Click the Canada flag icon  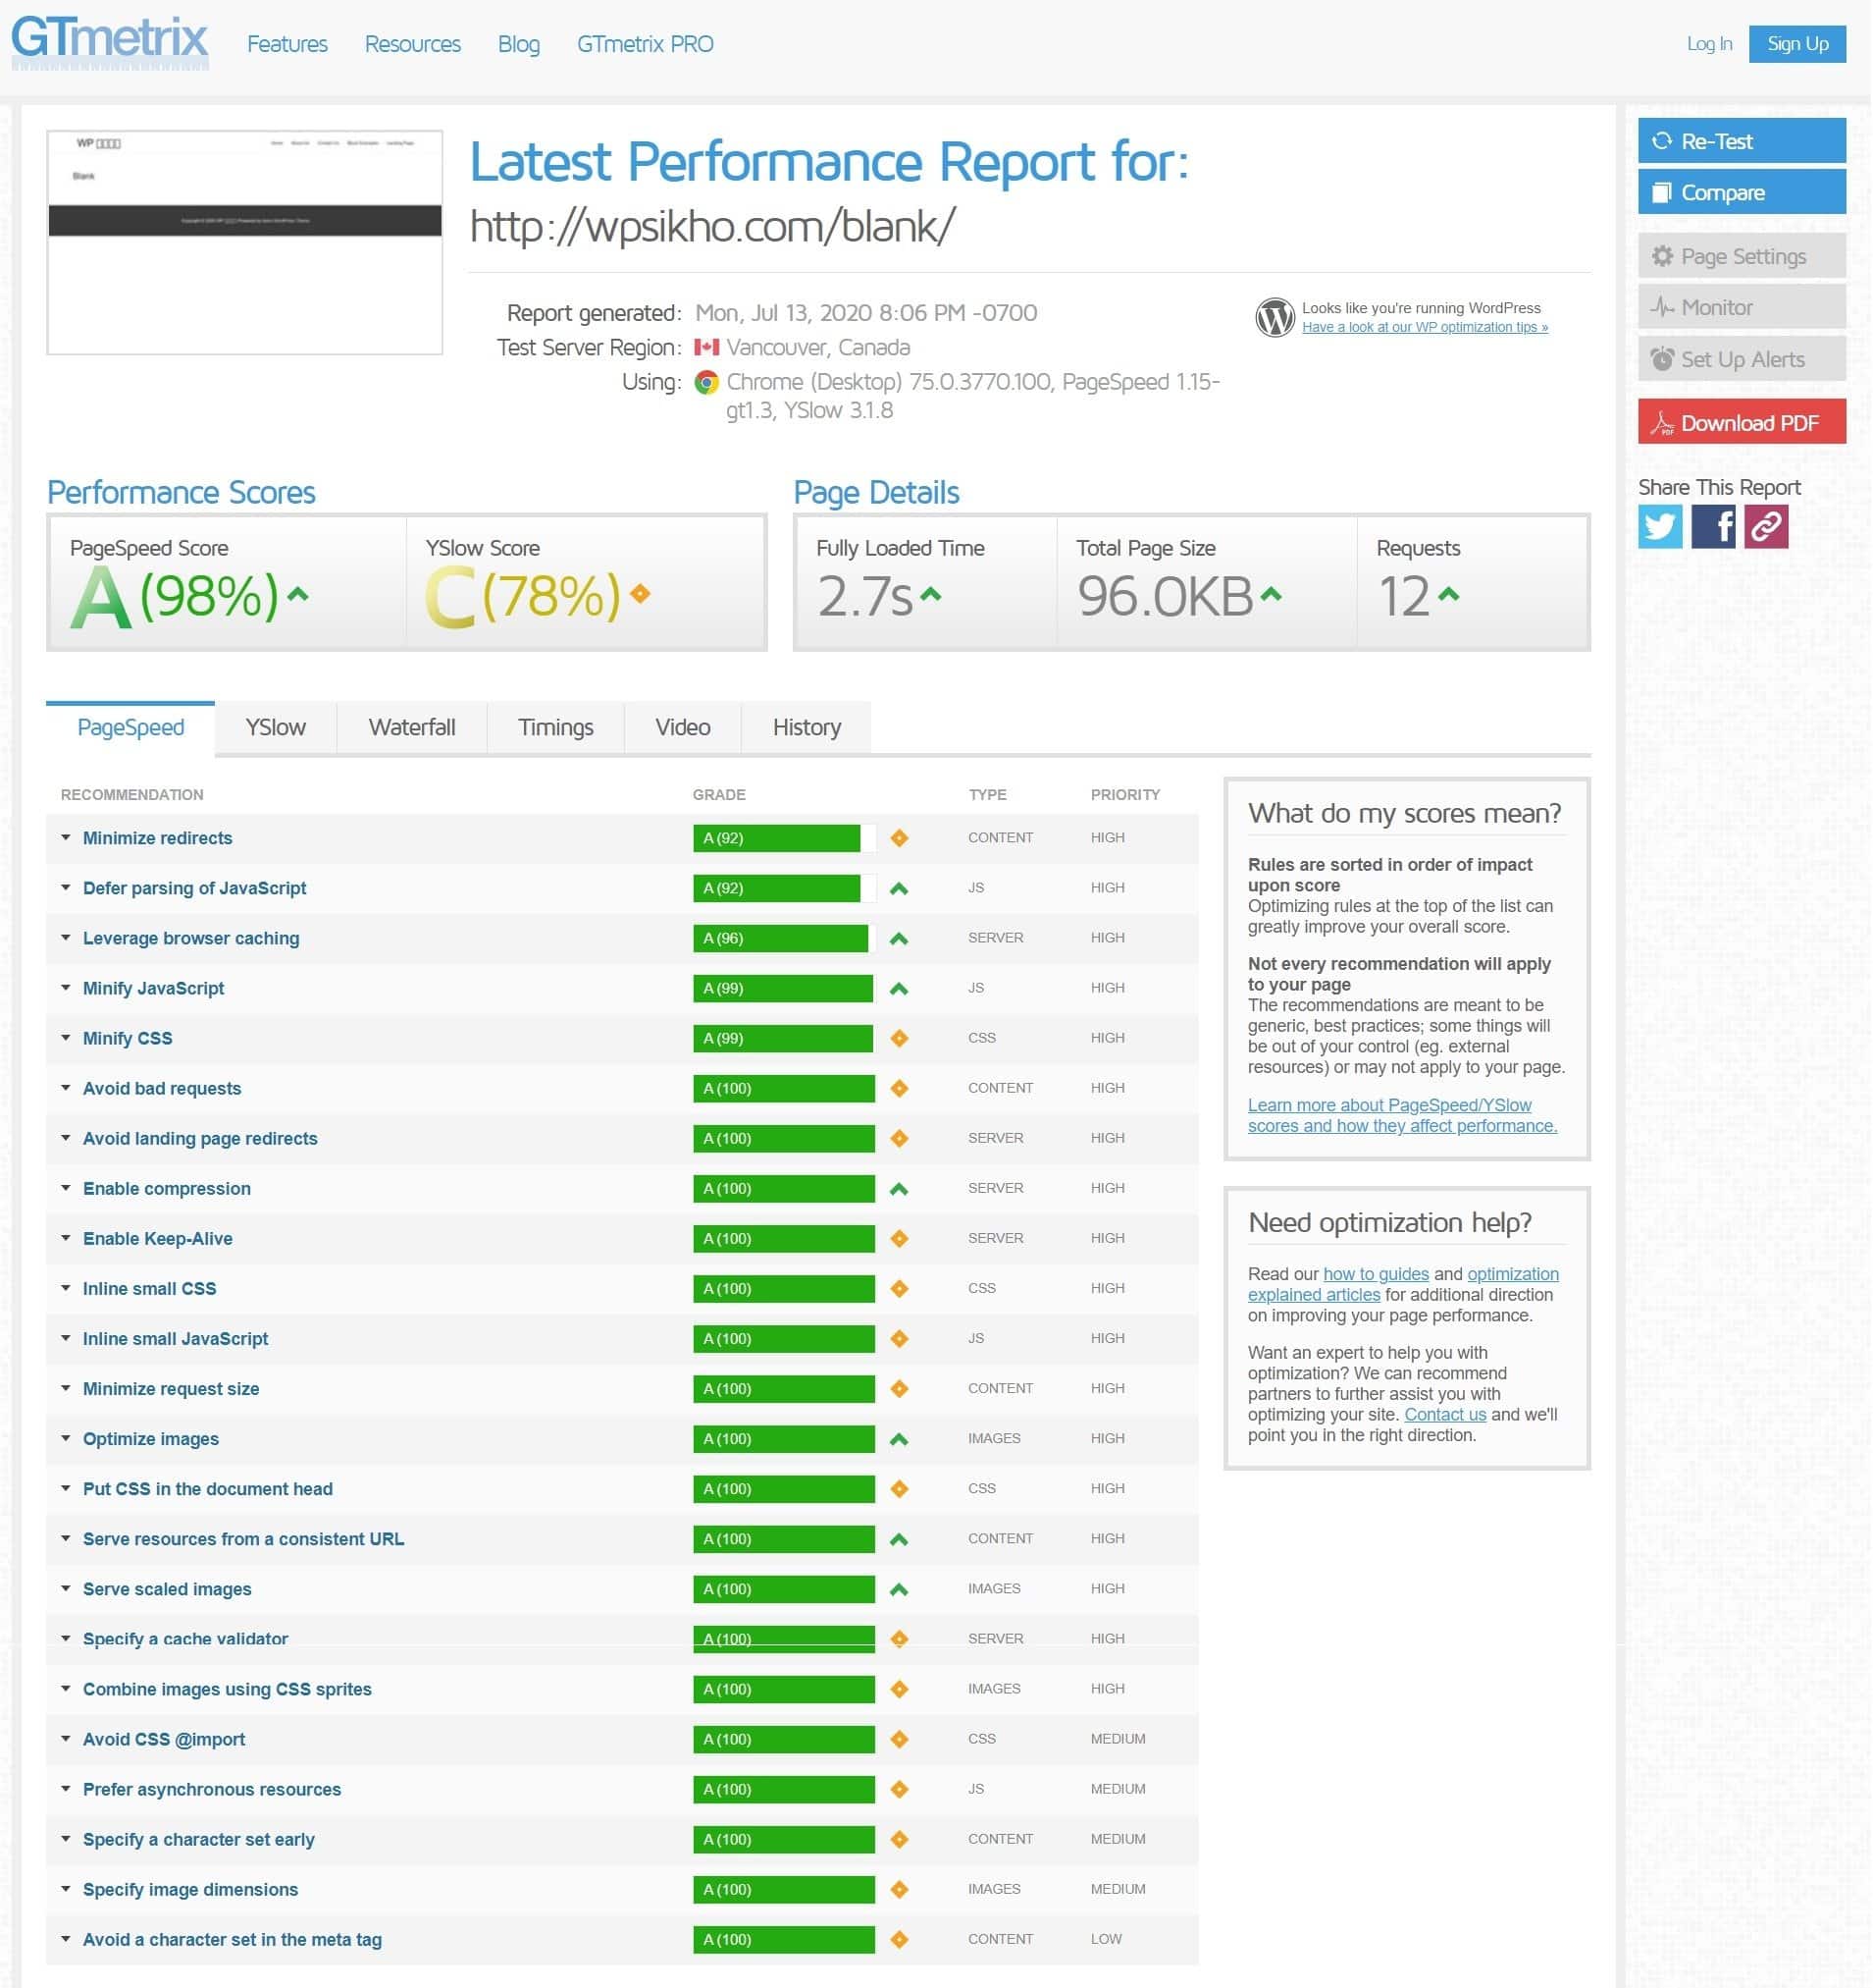click(x=707, y=347)
